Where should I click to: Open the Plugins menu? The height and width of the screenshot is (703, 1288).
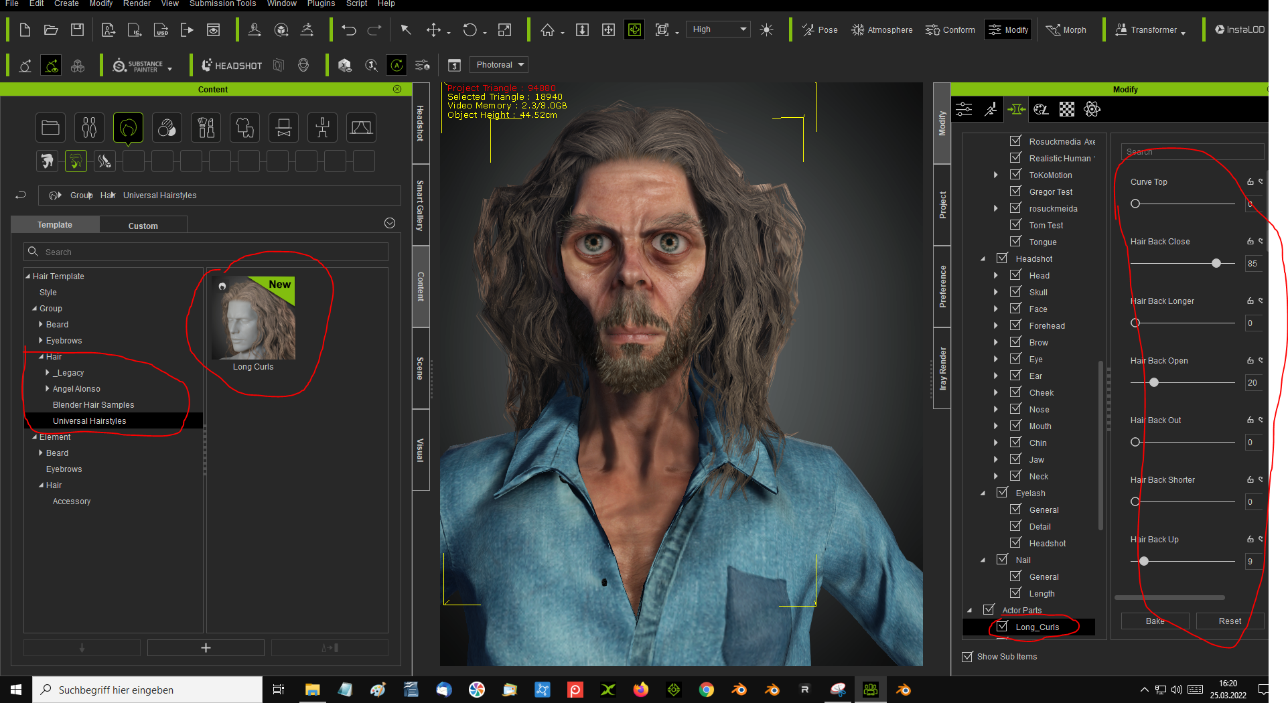pyautogui.click(x=321, y=4)
